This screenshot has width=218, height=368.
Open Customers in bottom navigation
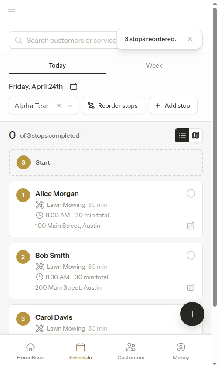pos(131,351)
